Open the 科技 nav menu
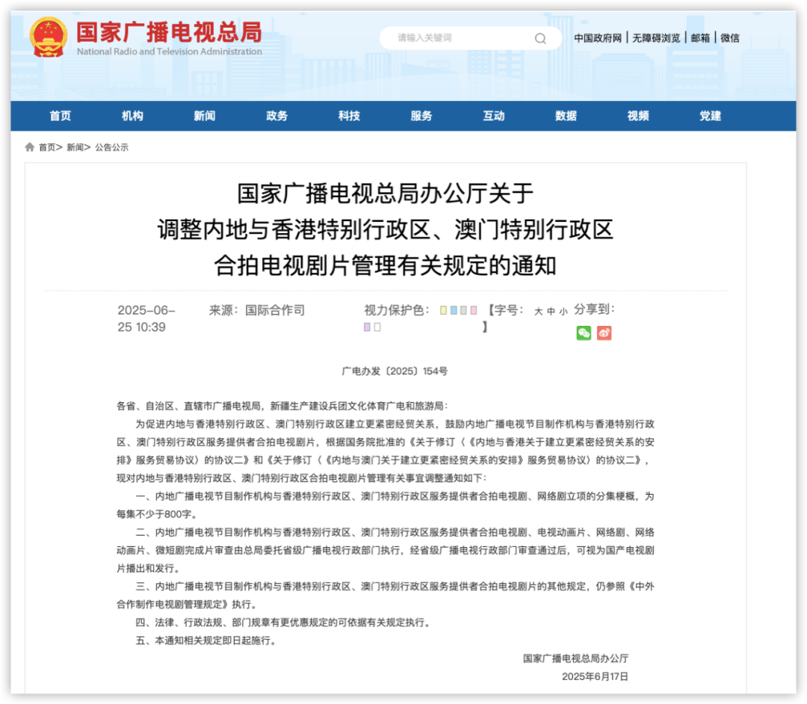807x704 pixels. tap(349, 116)
